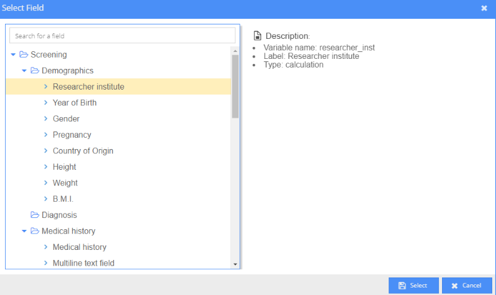Click the Diagnosis folder icon
The image size is (496, 295).
tap(35, 215)
